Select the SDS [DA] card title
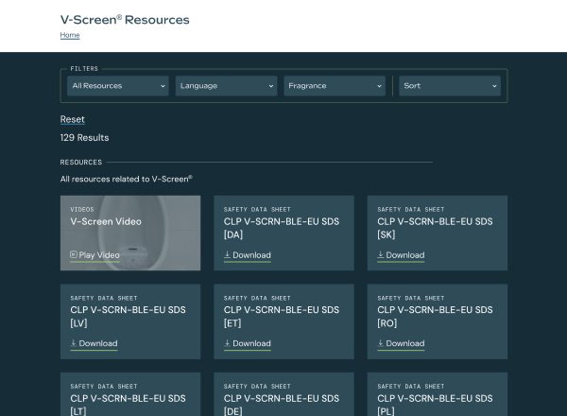567x416 pixels. click(282, 228)
